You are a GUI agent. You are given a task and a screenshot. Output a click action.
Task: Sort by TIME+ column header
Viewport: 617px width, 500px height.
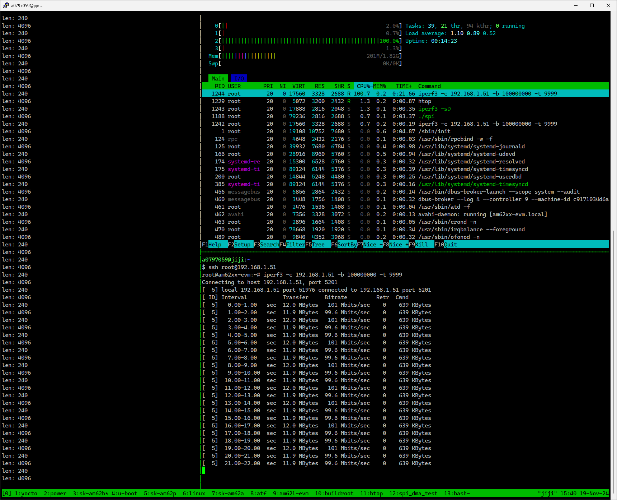[x=404, y=86]
